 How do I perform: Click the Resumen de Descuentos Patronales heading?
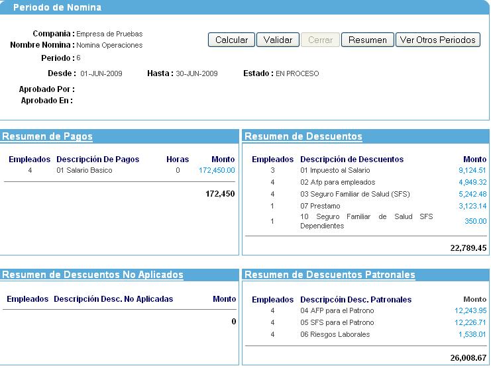[x=330, y=275]
